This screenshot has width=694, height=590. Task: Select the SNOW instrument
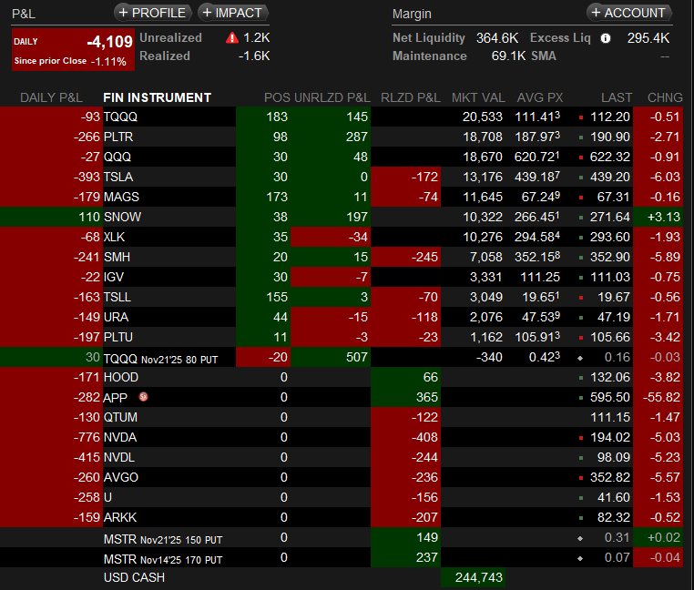pyautogui.click(x=122, y=217)
